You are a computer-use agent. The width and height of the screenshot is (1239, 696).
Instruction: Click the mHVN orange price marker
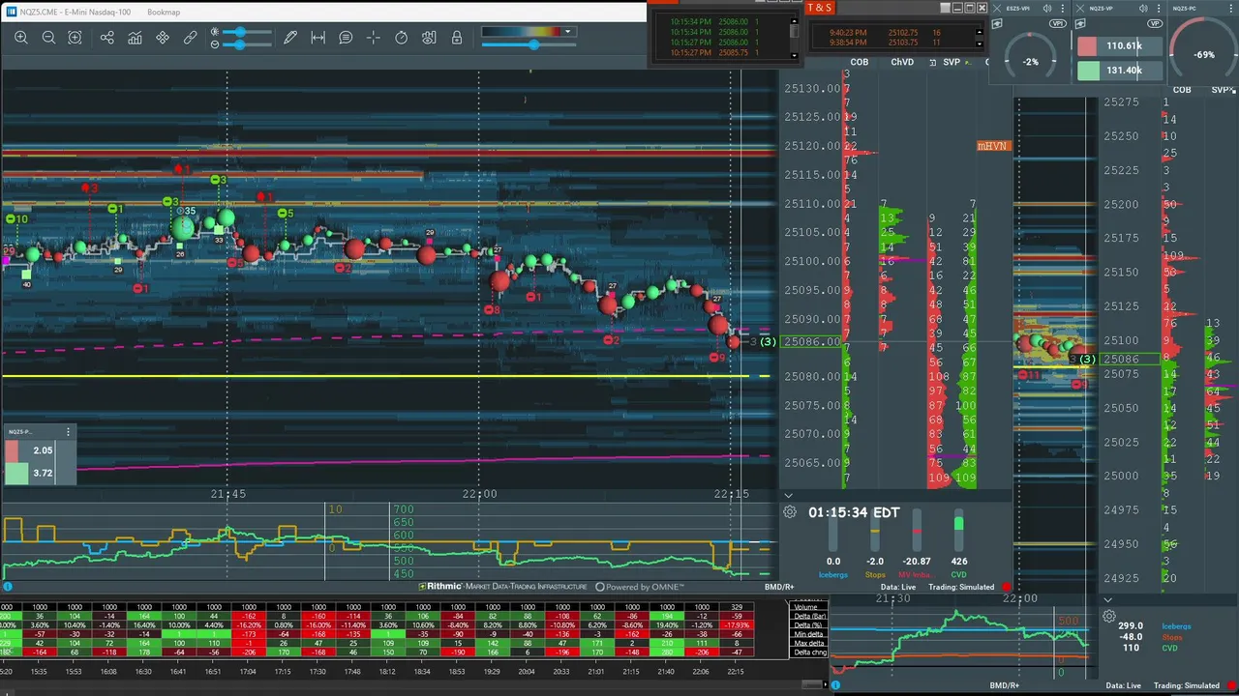tap(993, 146)
